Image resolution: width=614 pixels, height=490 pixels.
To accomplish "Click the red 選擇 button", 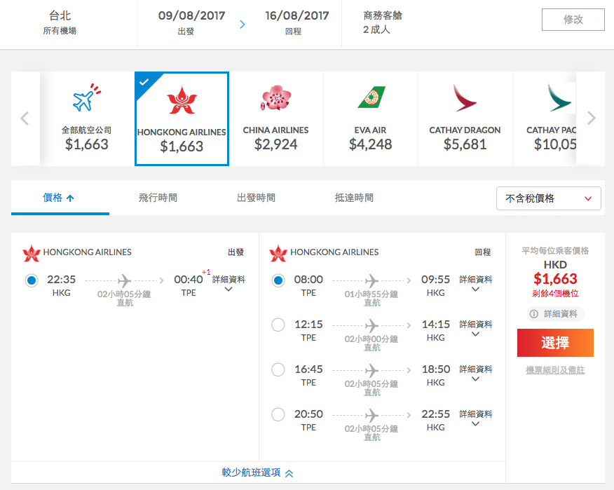I will point(555,343).
